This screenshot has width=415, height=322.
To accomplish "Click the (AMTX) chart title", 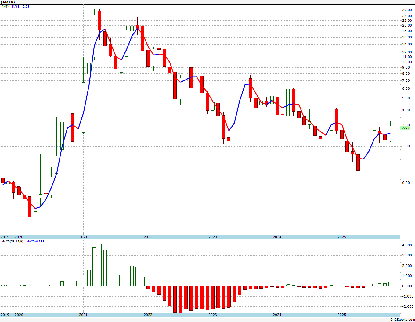I will pyautogui.click(x=8, y=2).
